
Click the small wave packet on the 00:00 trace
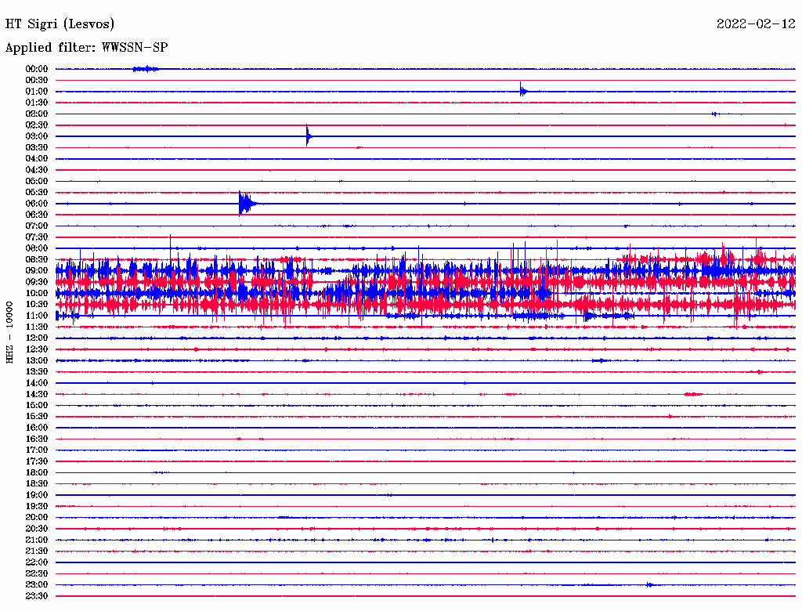(x=146, y=69)
